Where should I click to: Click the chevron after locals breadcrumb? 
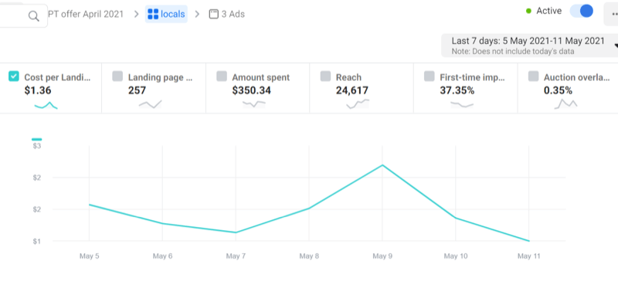click(x=198, y=14)
